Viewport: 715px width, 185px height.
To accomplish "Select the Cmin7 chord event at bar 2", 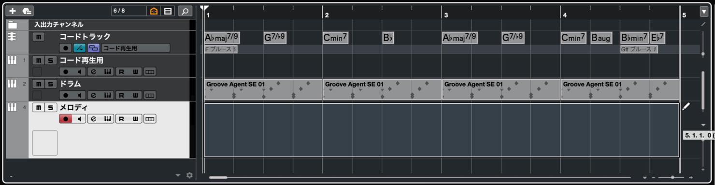I will [x=336, y=38].
